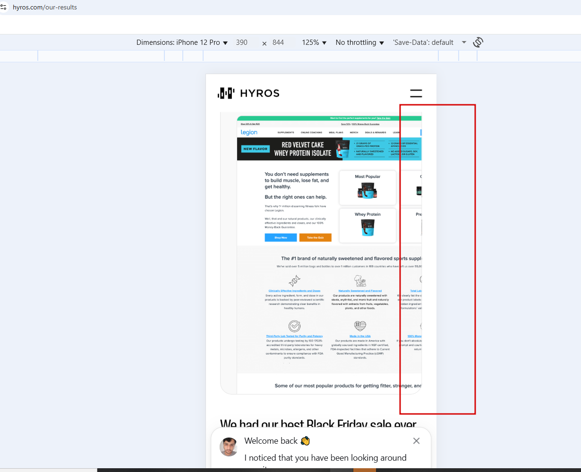Click the HYROS logo
The height and width of the screenshot is (472, 581).
coord(248,93)
